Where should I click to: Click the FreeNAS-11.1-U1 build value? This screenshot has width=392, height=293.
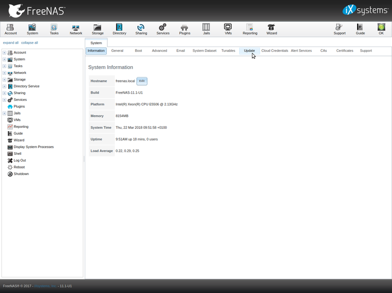(x=129, y=93)
